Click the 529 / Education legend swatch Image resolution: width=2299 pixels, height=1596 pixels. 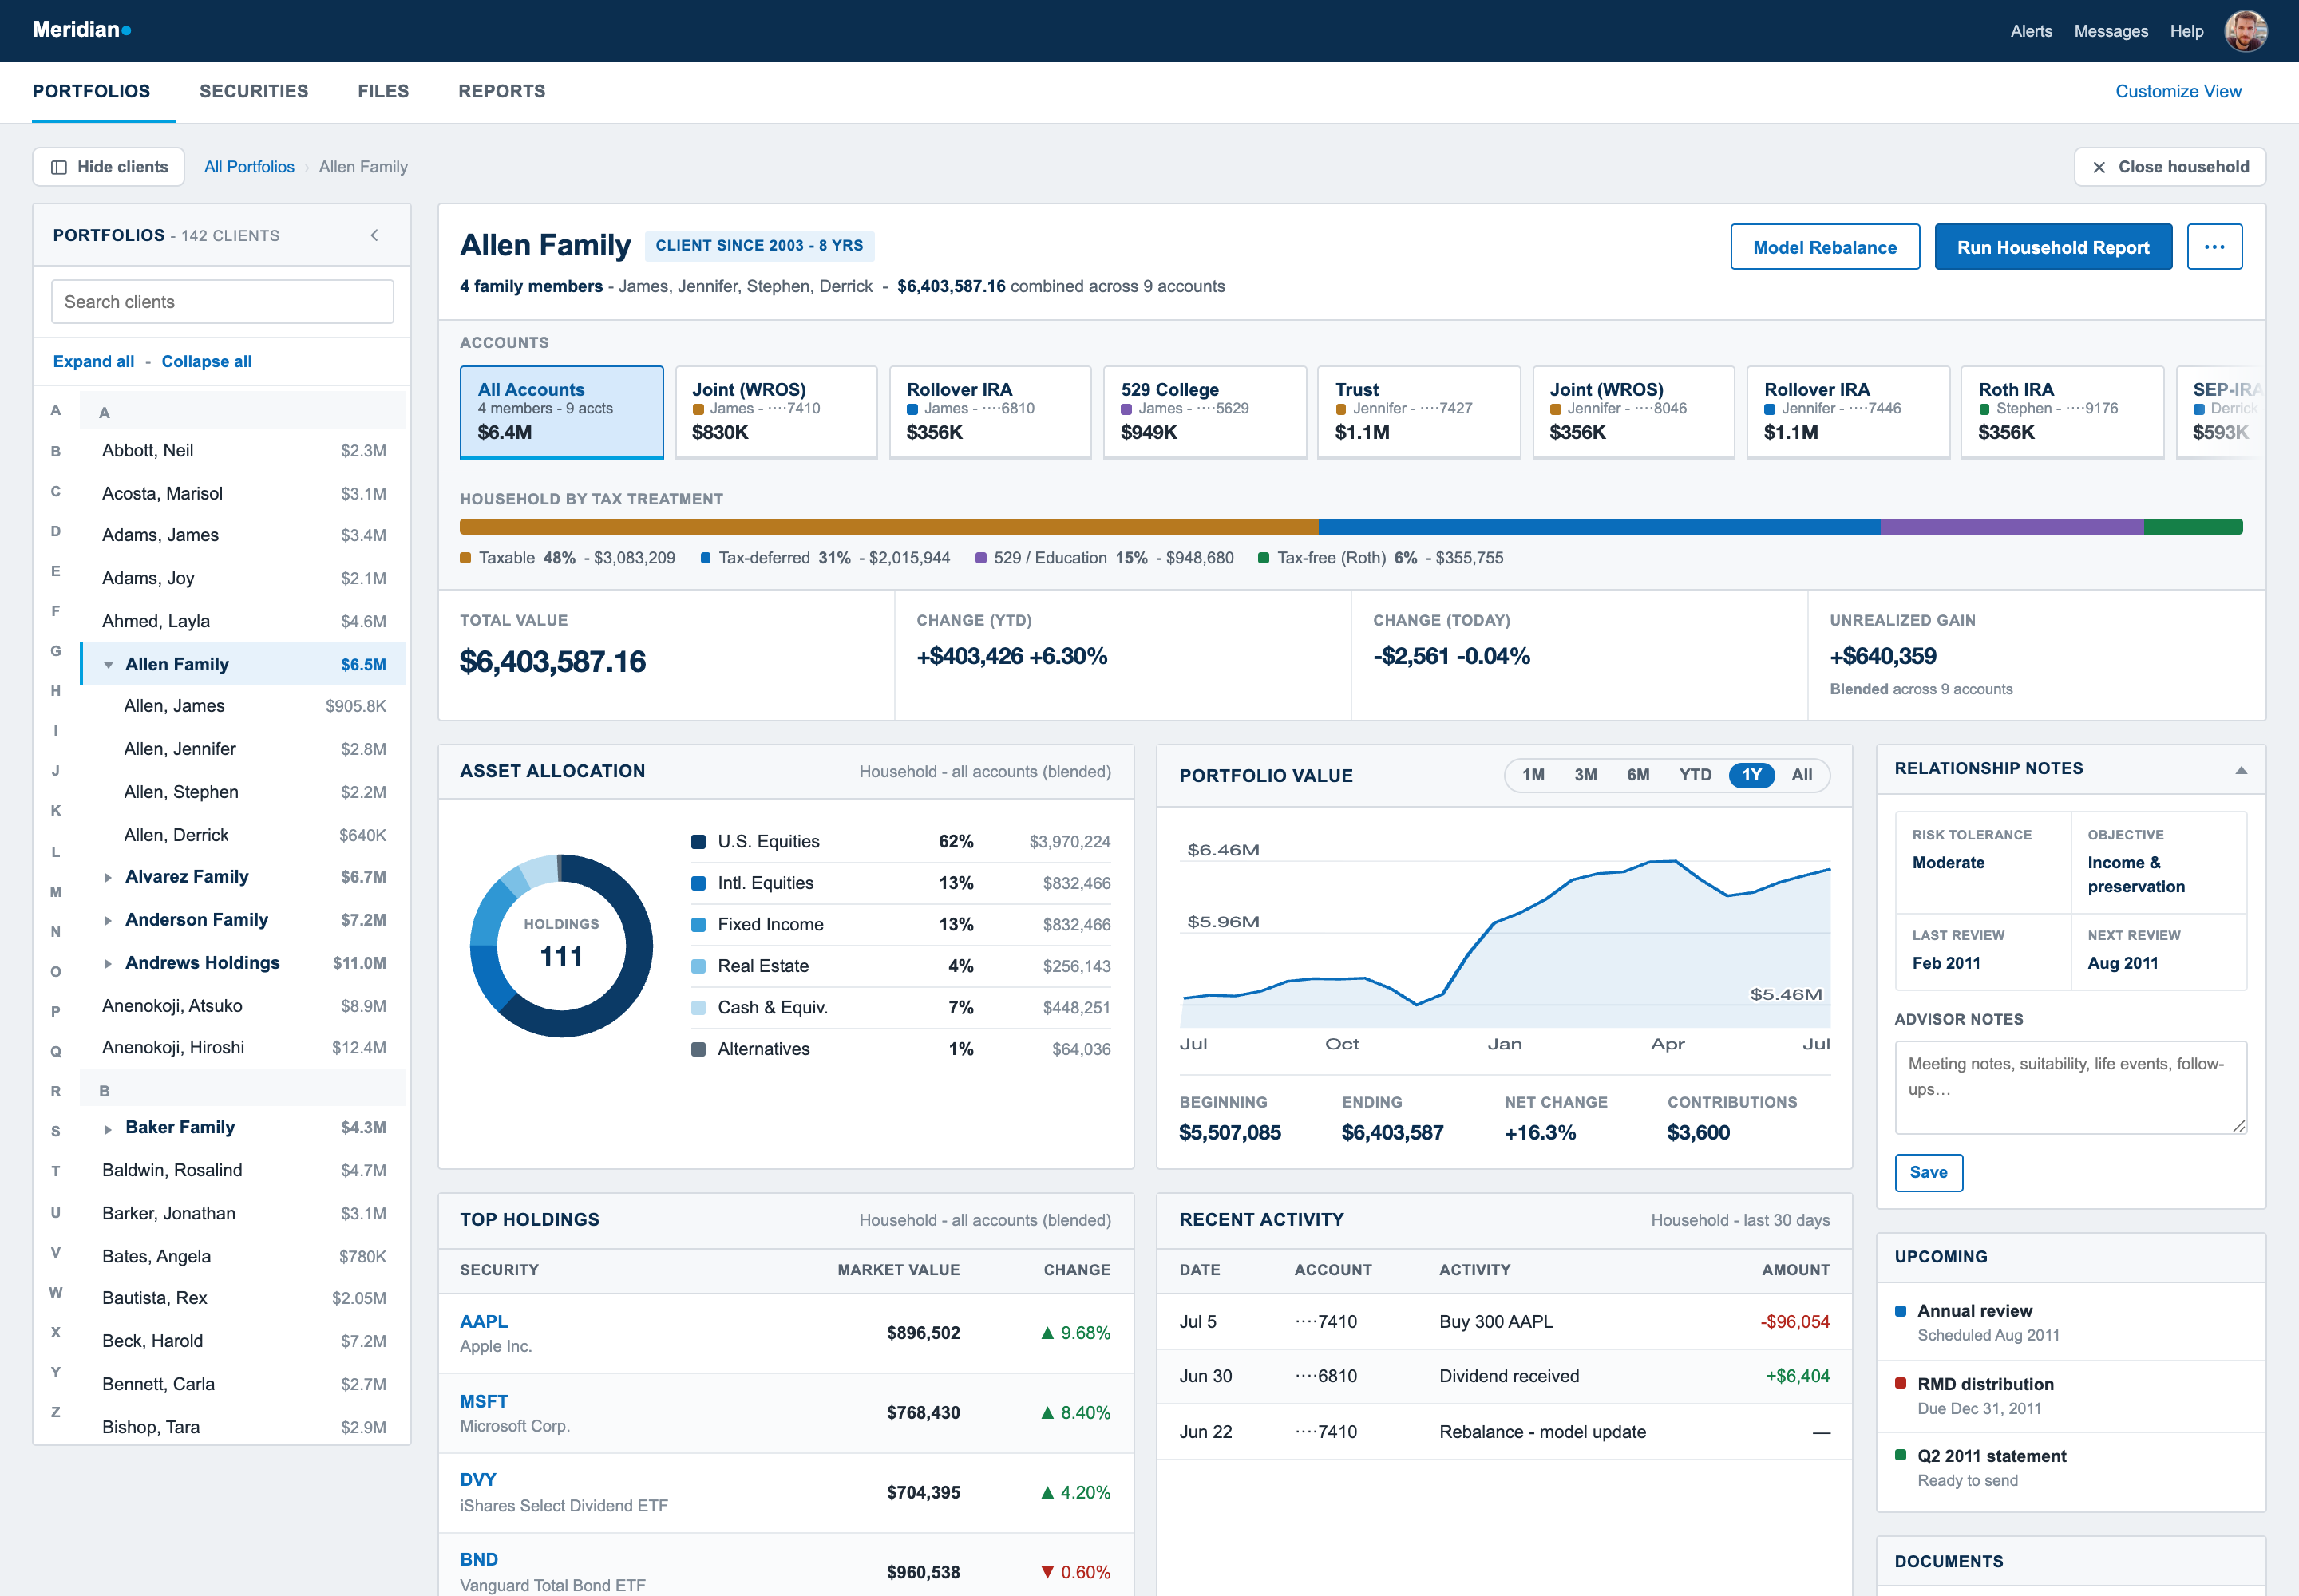980,558
